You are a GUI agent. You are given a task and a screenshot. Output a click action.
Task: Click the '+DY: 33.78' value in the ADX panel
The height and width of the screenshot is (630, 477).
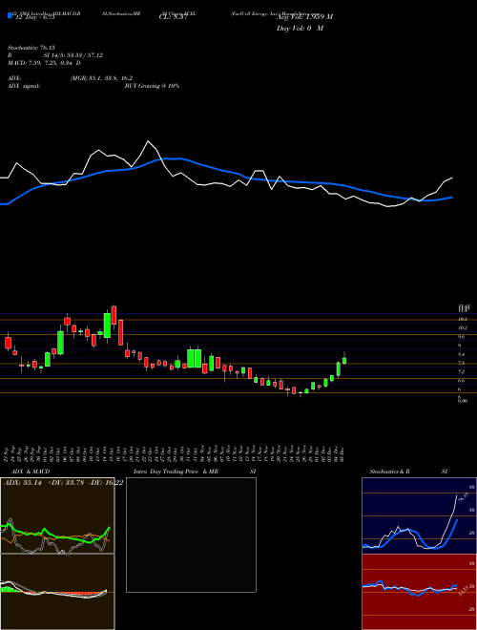(x=66, y=483)
